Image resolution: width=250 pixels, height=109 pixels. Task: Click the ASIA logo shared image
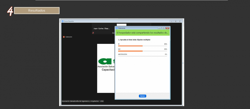(106, 68)
